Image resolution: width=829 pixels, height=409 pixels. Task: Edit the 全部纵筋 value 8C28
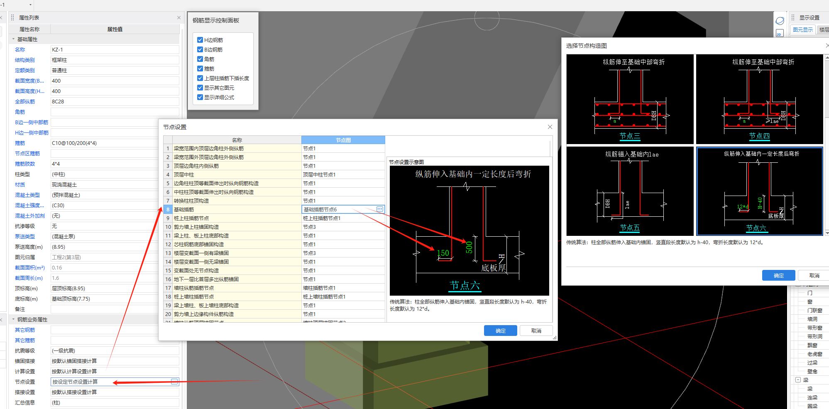[115, 101]
